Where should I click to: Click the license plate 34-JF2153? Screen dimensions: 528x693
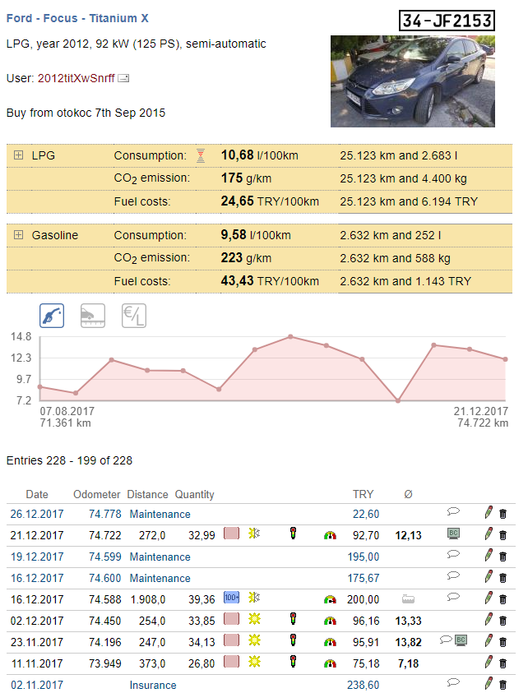(447, 21)
